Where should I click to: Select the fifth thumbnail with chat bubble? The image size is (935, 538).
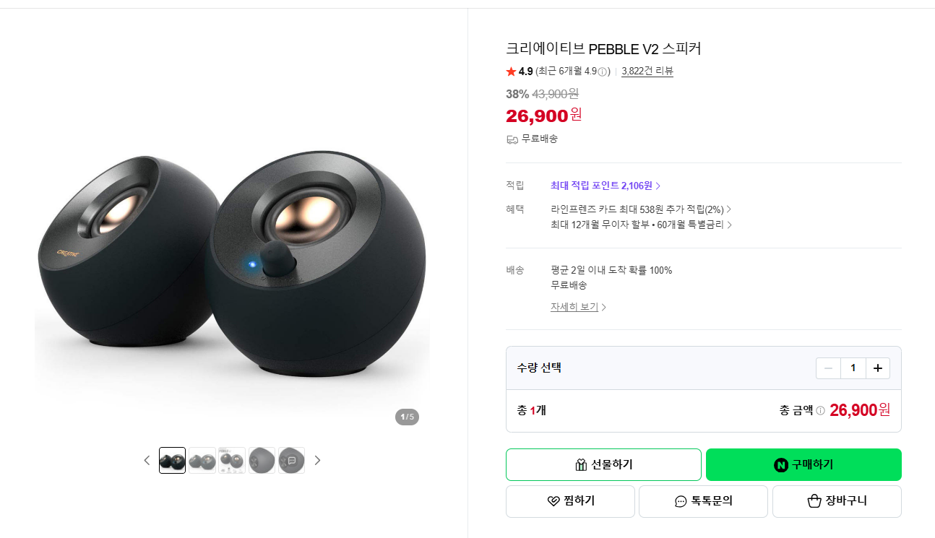[x=291, y=460]
